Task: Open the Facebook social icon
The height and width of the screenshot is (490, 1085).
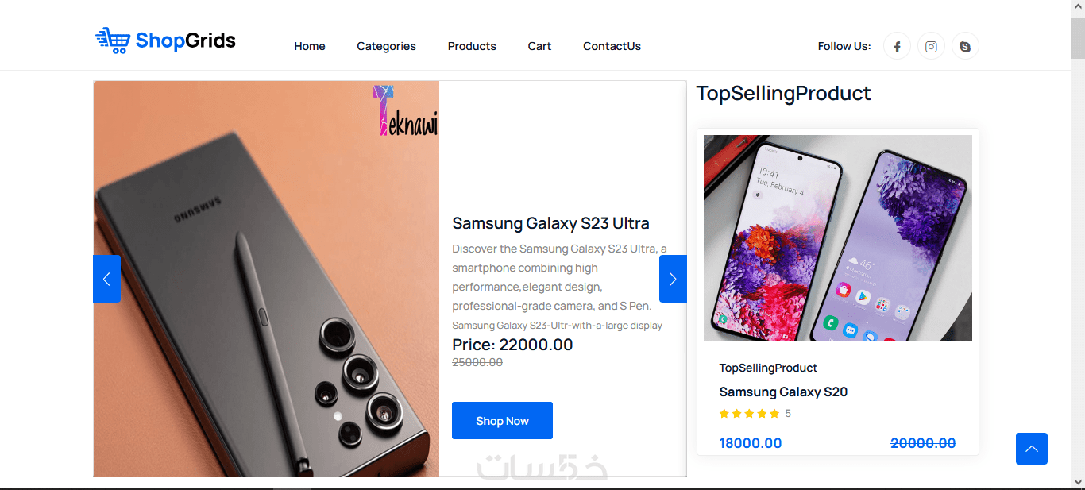Action: [x=897, y=46]
